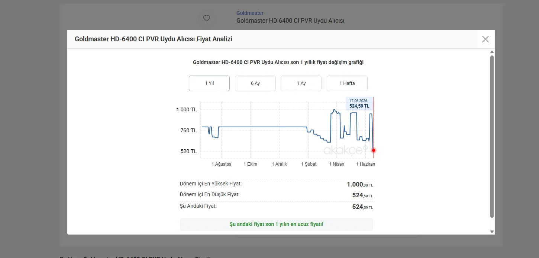This screenshot has width=539, height=258.
Task: Select the 1 Yıl range tab
Action: tap(209, 83)
